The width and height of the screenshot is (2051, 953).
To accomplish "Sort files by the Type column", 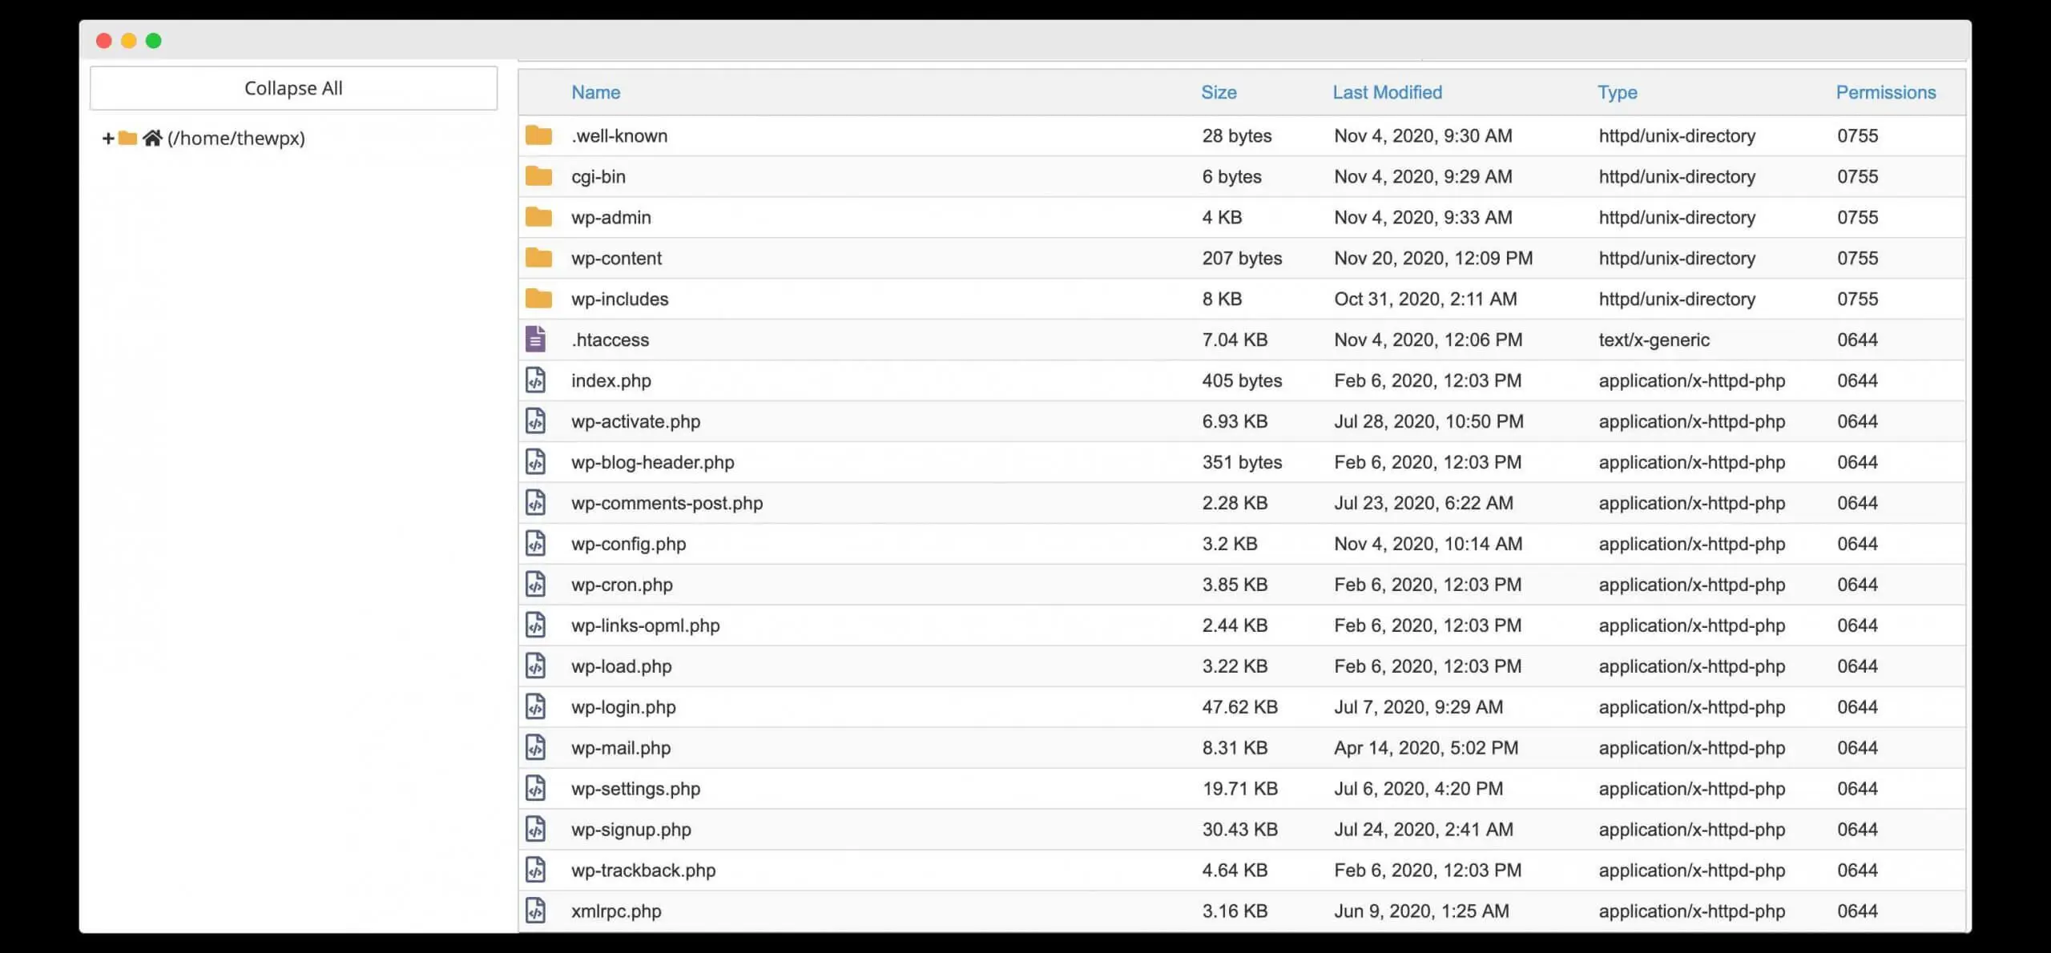I will coord(1617,92).
